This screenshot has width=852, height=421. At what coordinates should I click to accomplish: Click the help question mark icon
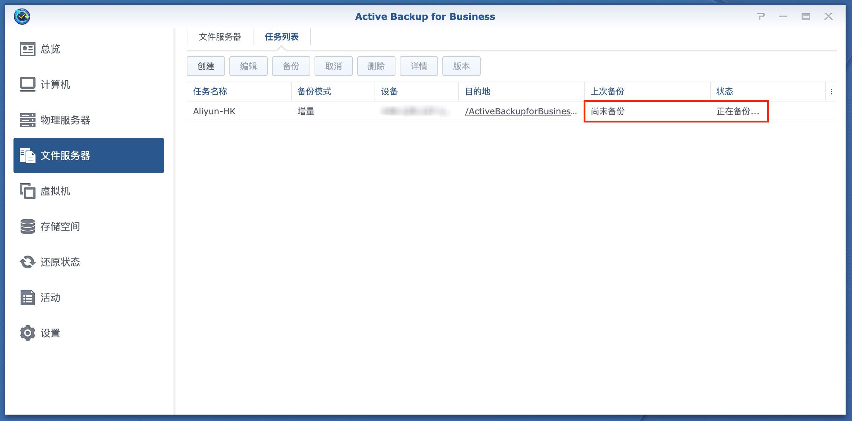[x=760, y=16]
